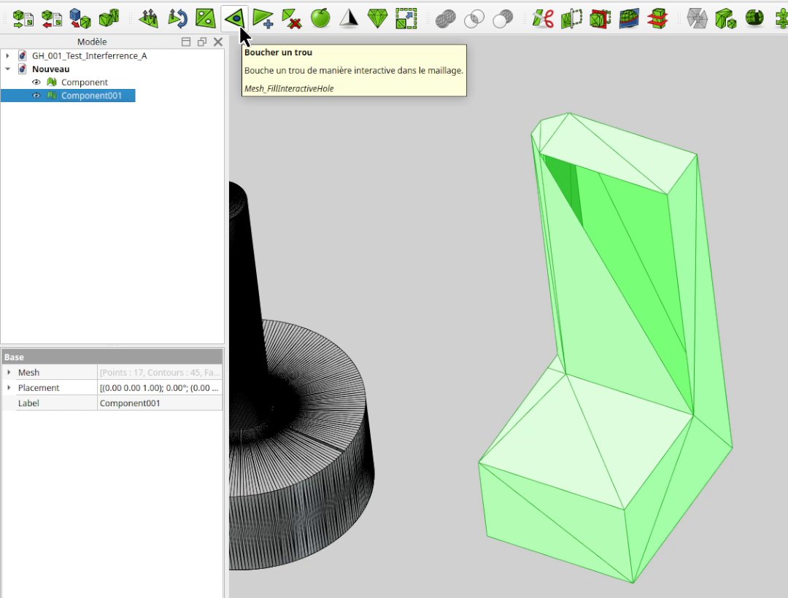
Task: Click the Harmonize normals icon (upward arrows)
Action: point(149,18)
